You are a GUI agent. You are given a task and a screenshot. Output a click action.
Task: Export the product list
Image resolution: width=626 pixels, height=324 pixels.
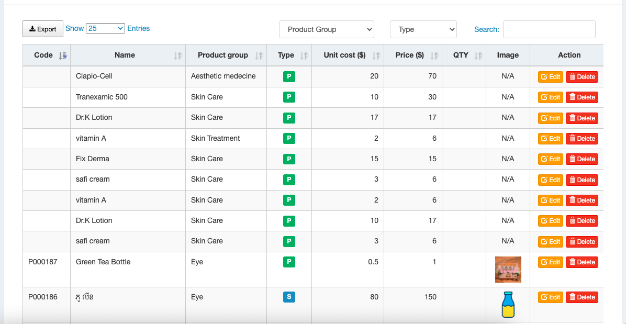(x=43, y=29)
